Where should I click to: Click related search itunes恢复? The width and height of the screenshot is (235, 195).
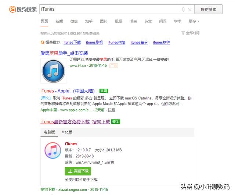point(117,43)
